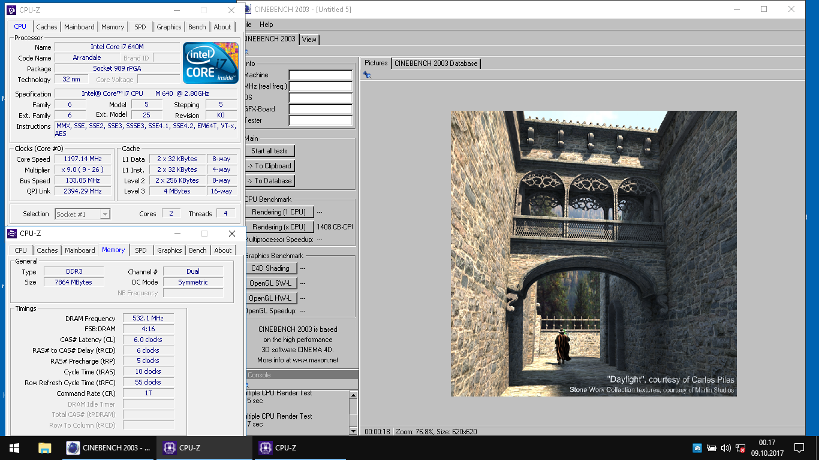
Task: Click the taskbar clock showing 00.17
Action: click(767, 442)
